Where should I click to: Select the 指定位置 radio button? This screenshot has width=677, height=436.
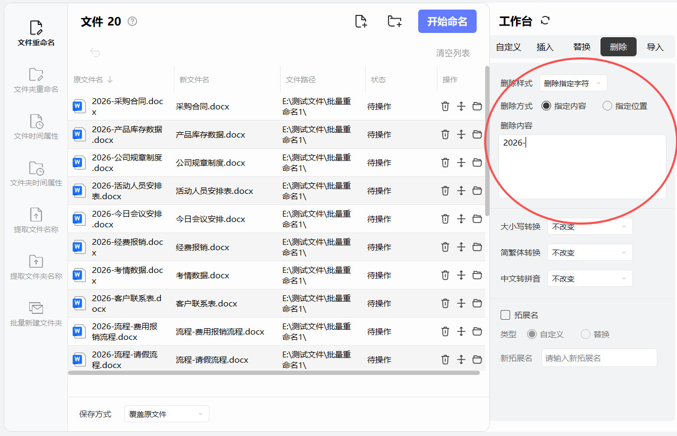607,106
